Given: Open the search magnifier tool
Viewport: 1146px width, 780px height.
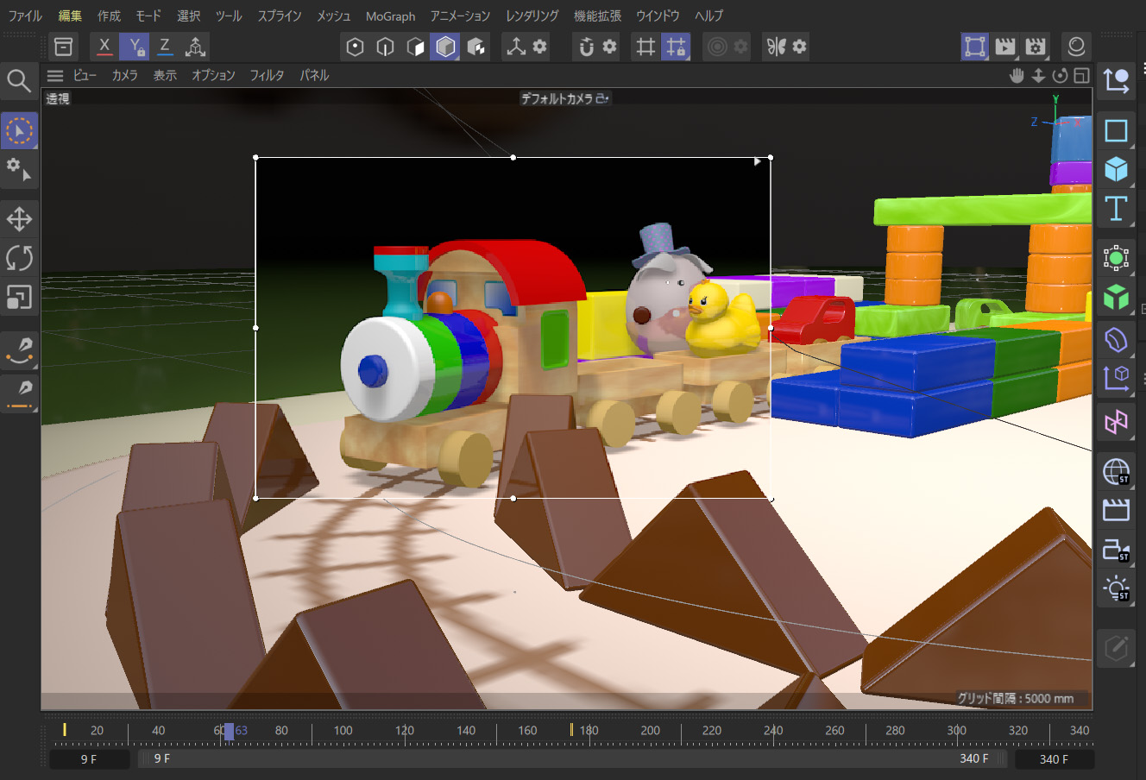Looking at the screenshot, I should point(19,81).
